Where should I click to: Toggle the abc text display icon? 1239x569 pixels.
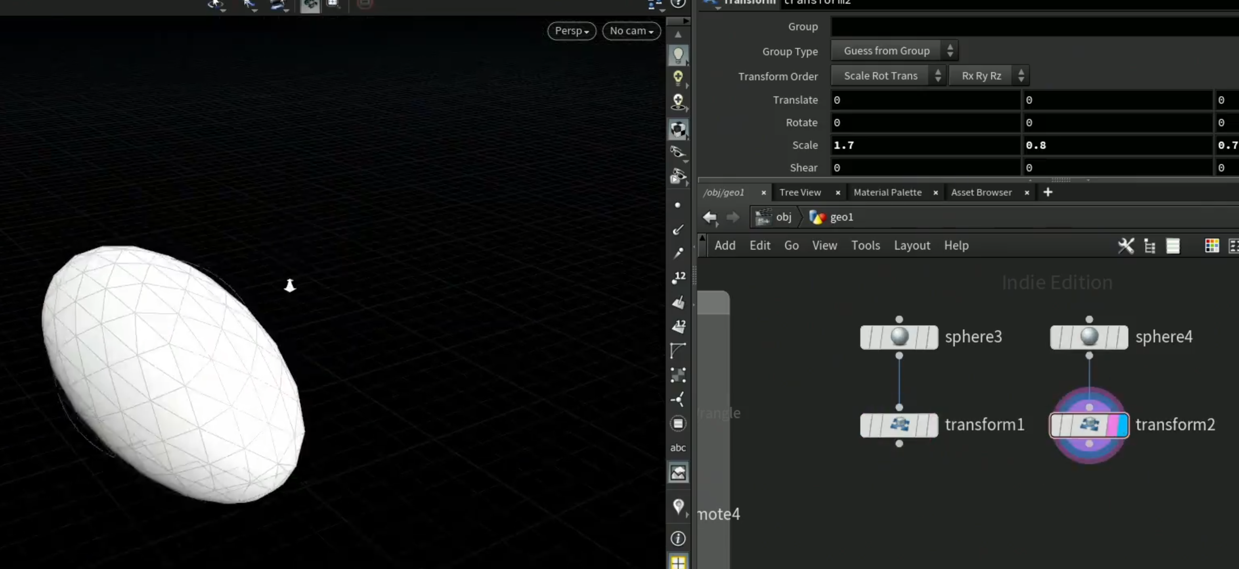(x=678, y=447)
